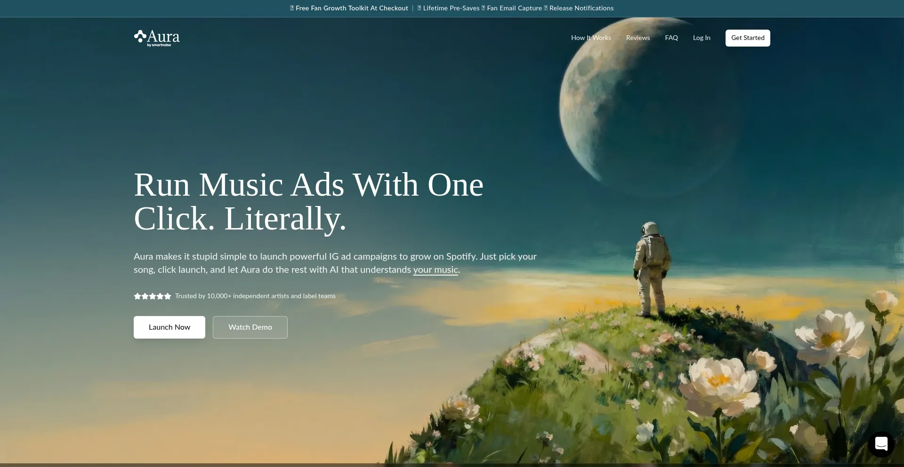Open the chat widget bubble

881,444
